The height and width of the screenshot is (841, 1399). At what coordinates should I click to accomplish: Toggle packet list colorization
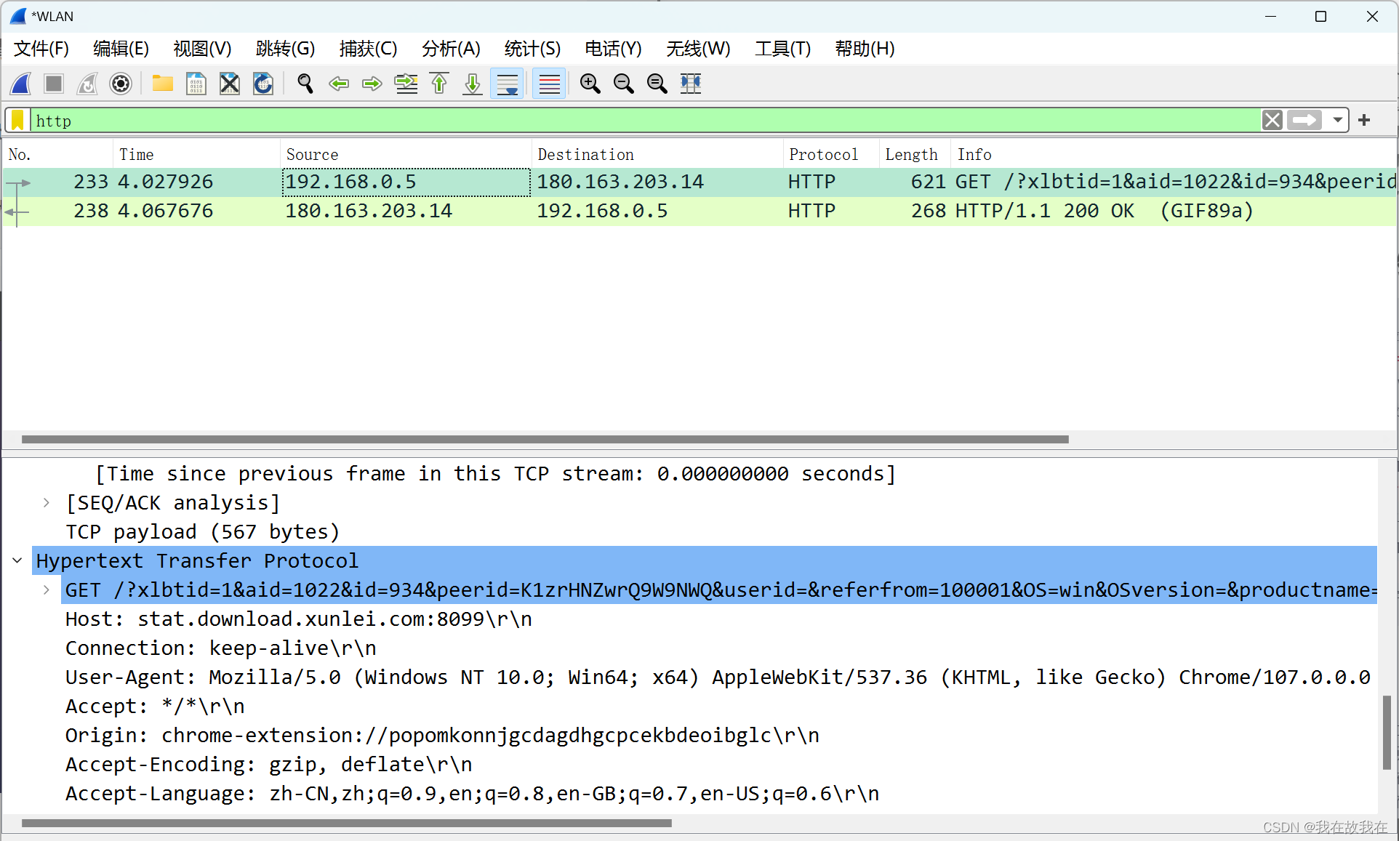click(549, 84)
